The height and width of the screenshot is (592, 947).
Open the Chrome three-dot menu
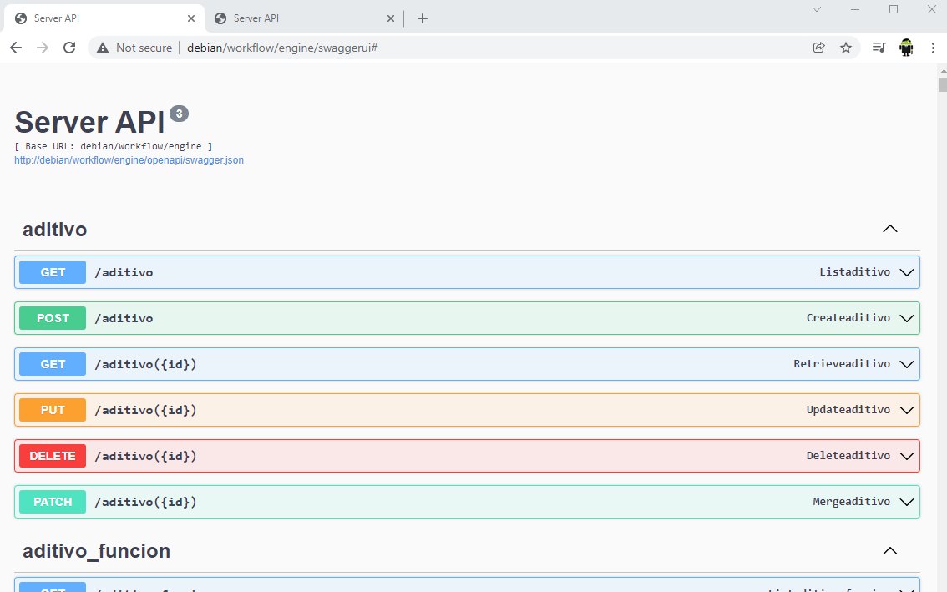[x=933, y=48]
